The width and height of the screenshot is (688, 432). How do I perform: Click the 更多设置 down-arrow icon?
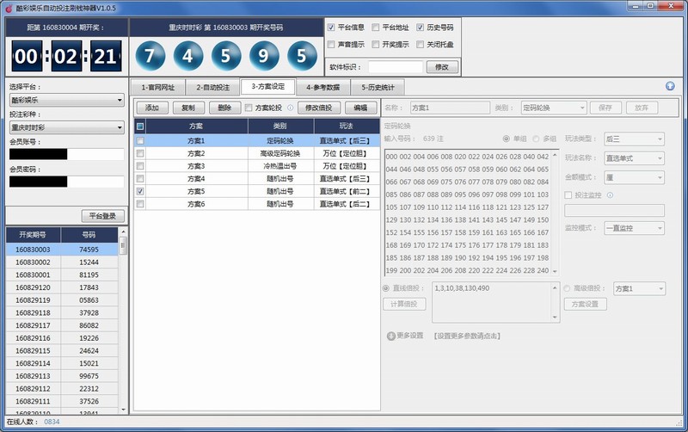[390, 336]
